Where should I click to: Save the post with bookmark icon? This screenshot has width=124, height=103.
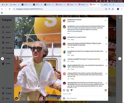coord(106,90)
